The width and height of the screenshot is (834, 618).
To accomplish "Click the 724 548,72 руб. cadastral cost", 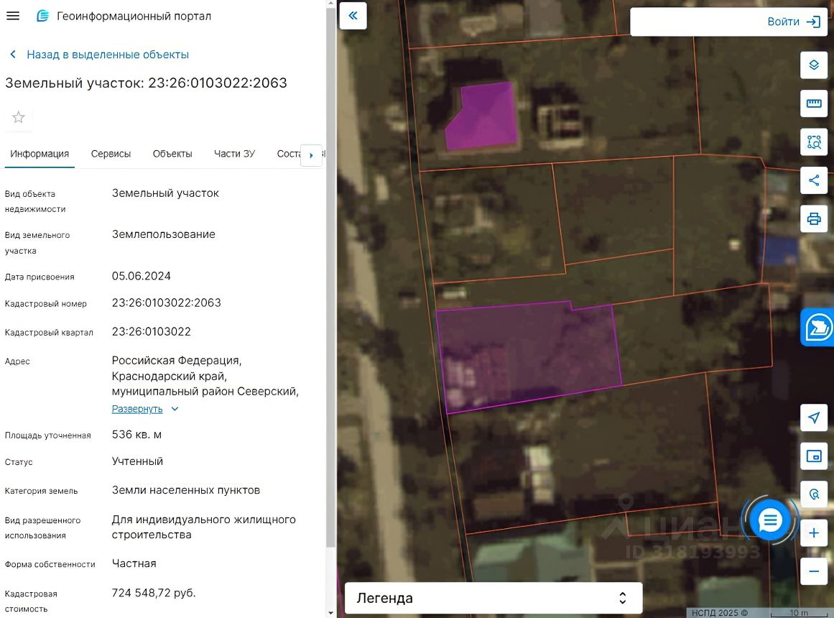I will click(x=154, y=593).
